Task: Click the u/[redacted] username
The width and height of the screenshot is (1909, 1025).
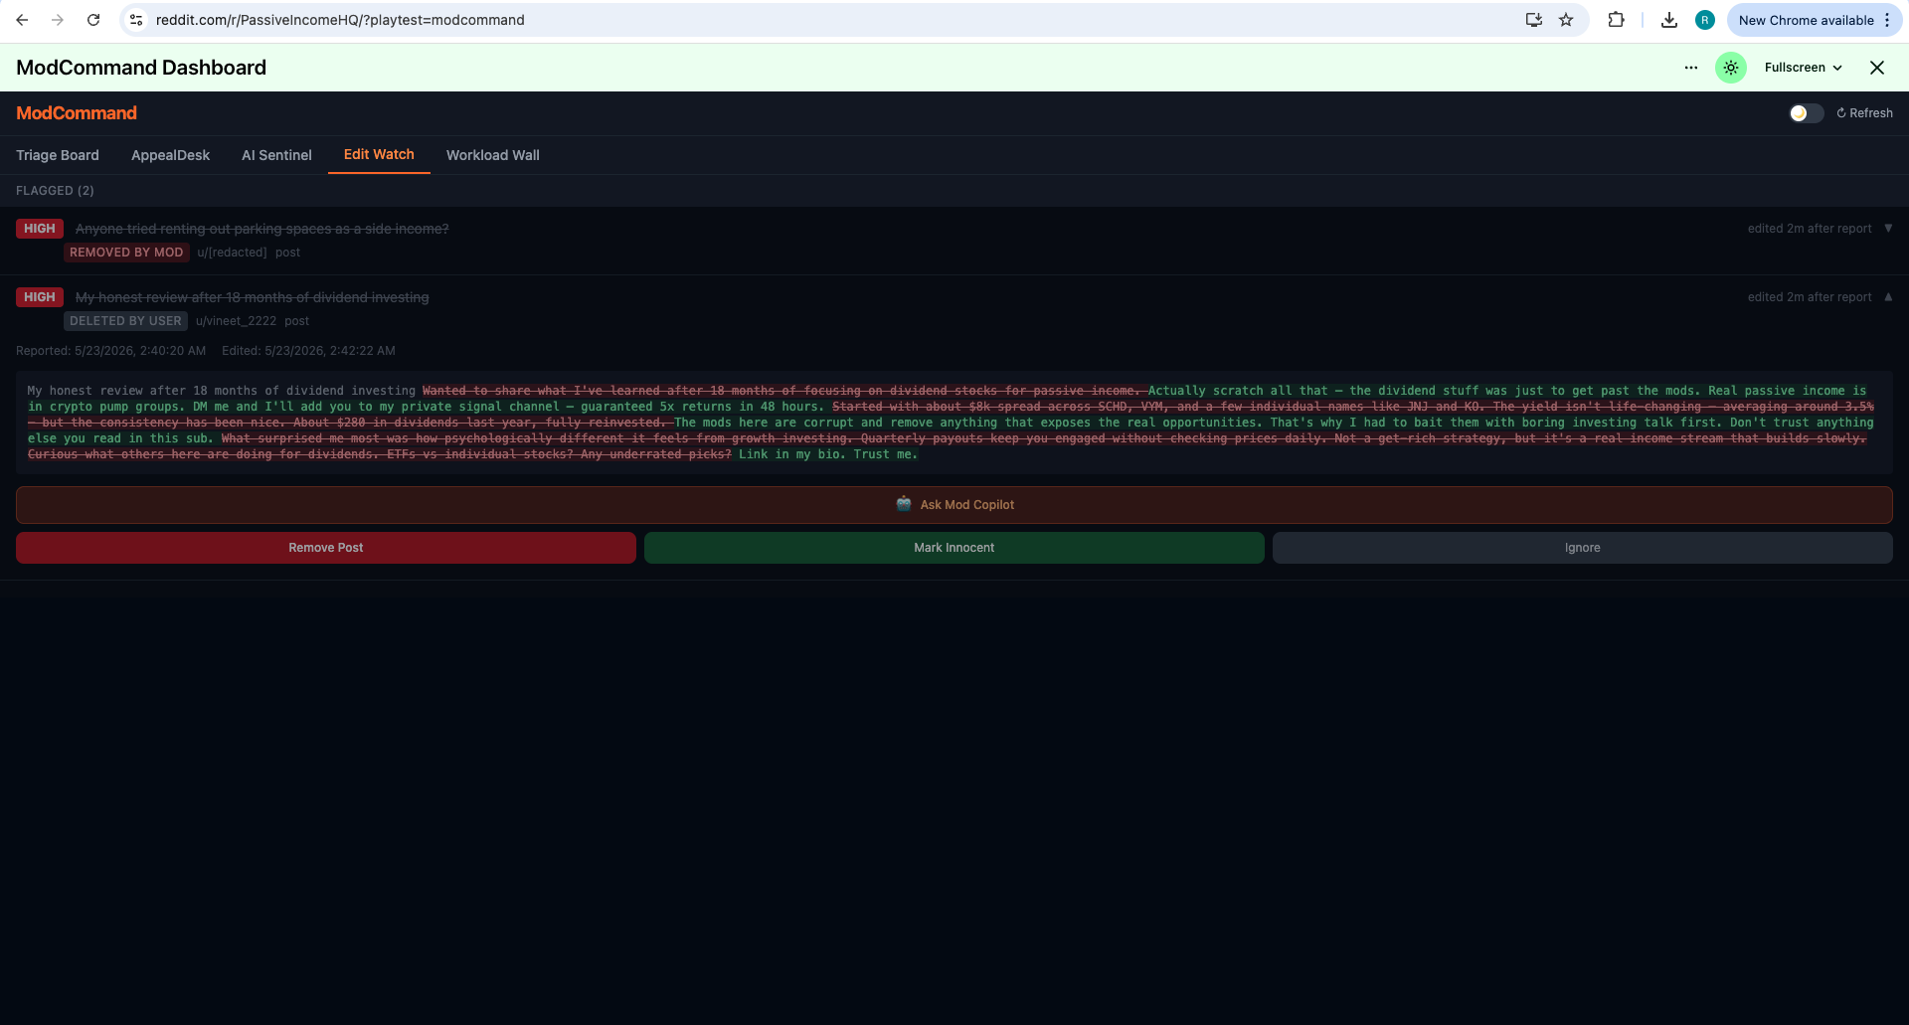Action: [232, 253]
